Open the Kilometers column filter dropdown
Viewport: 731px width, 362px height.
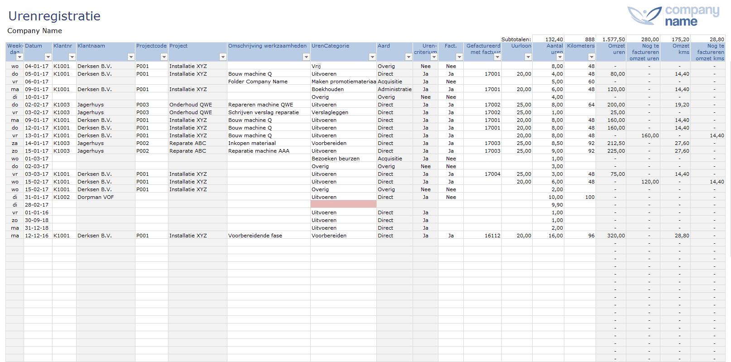[x=592, y=57]
